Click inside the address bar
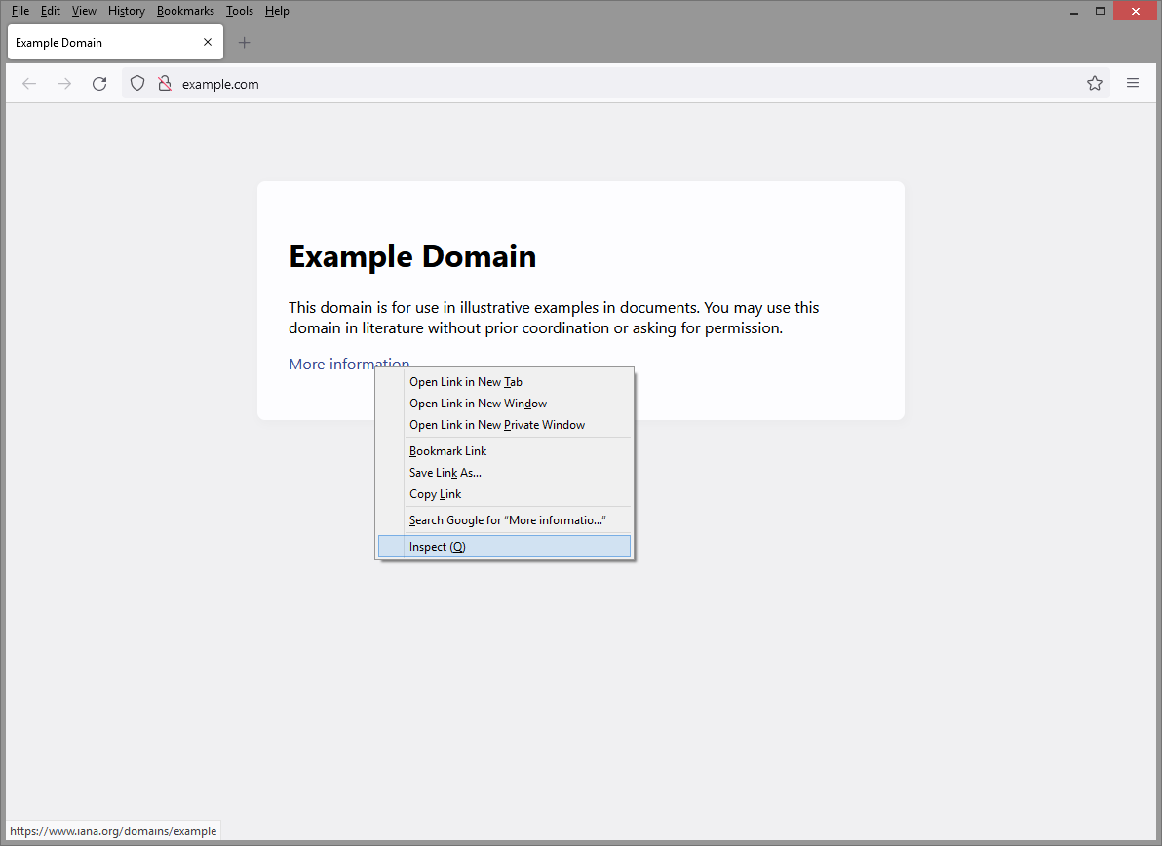The width and height of the screenshot is (1162, 846). tap(390, 83)
